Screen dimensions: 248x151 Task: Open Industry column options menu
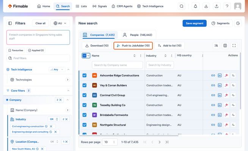tap(172, 55)
